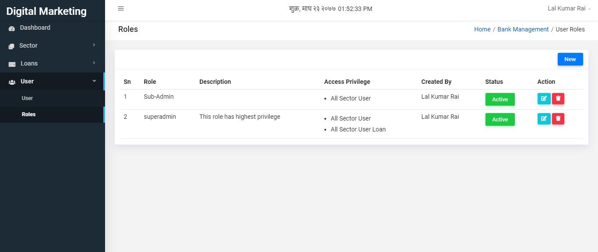Click the Nepali date and time display
This screenshot has height=252, width=598.
[x=331, y=9]
